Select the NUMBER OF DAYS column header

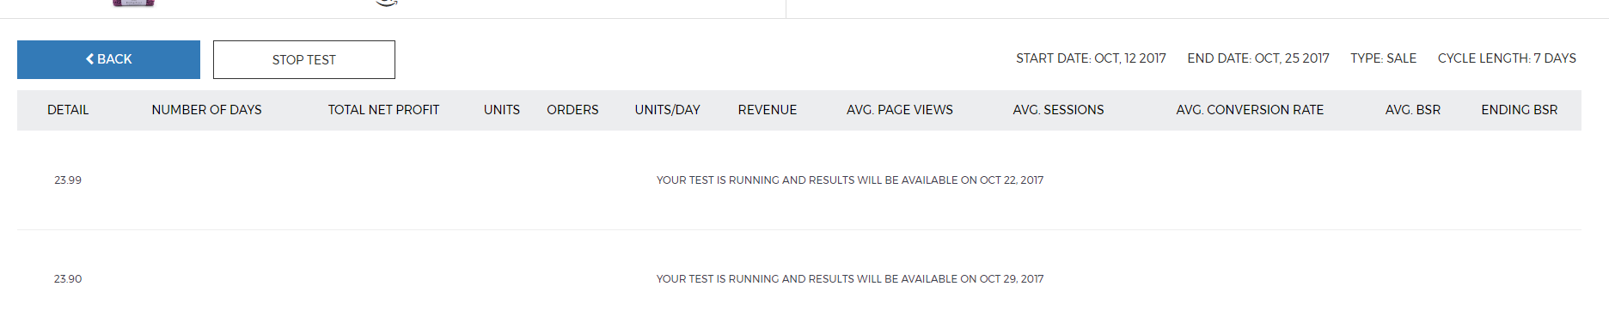coord(207,110)
